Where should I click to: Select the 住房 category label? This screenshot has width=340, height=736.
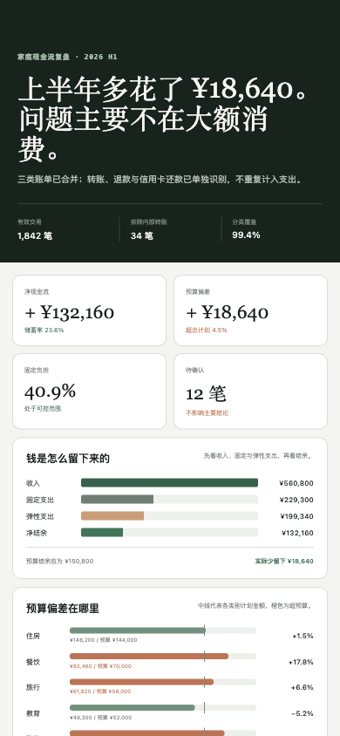click(33, 636)
